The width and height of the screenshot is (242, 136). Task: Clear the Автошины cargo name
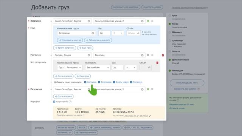(x=93, y=33)
